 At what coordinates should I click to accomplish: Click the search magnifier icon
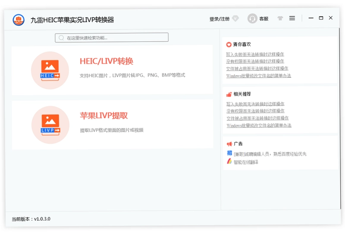(x=61, y=38)
